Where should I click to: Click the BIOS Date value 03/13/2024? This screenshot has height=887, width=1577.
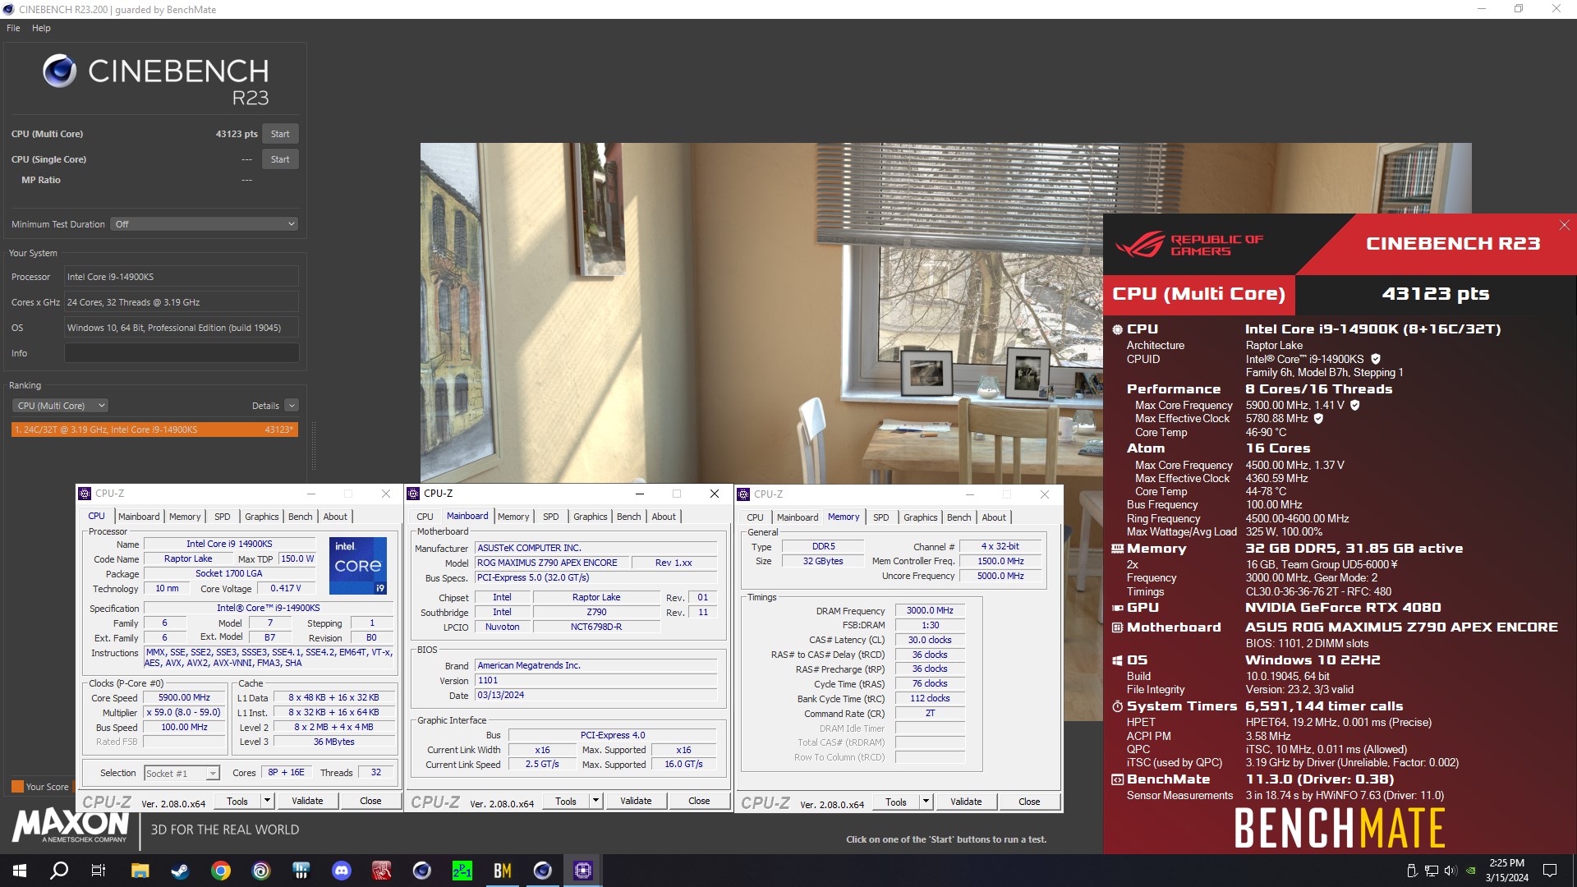click(x=595, y=695)
